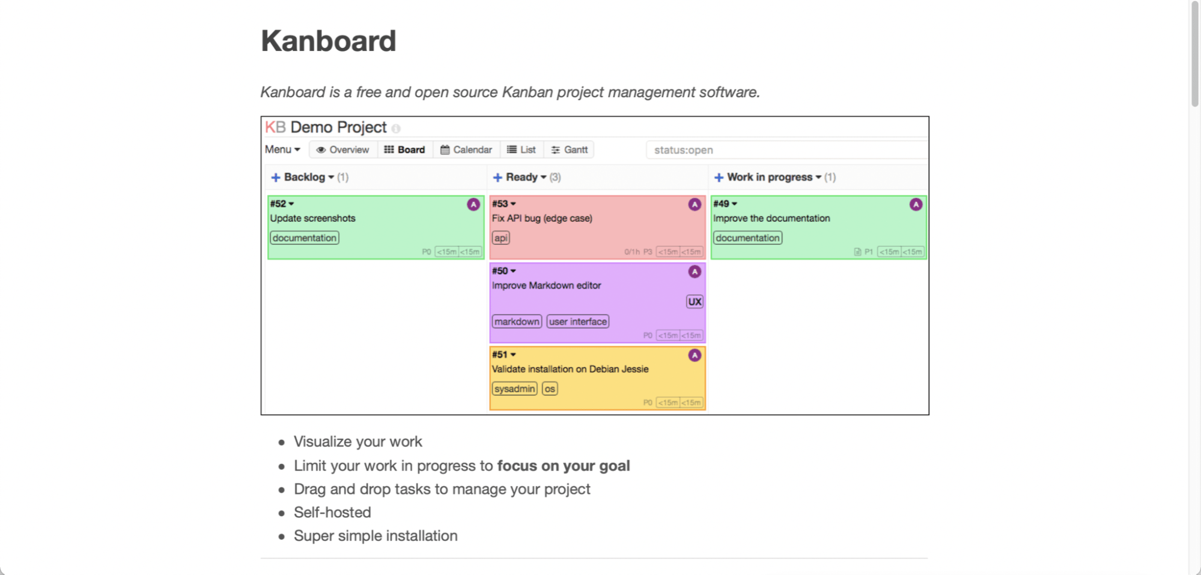This screenshot has width=1201, height=575.
Task: Click the info icon beside Demo Project
Action: (x=396, y=129)
